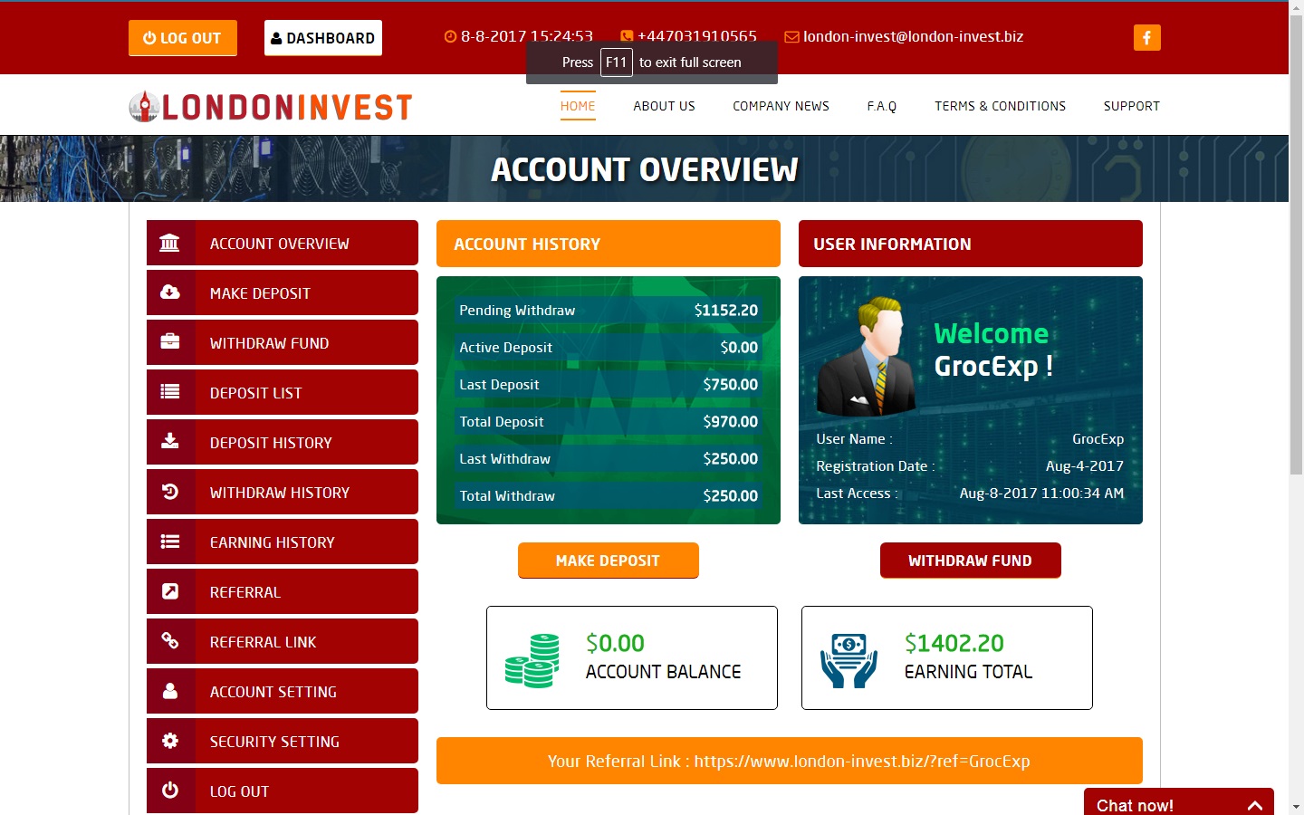Click the briefcase icon beside Withdraw Fund
Image resolution: width=1304 pixels, height=815 pixels.
tap(169, 341)
